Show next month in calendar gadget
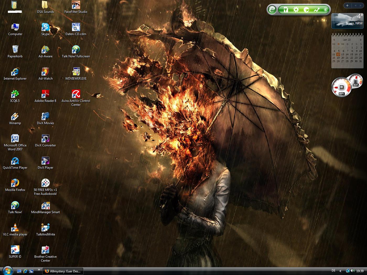Screen dimensions: 367x275 pyautogui.click(x=361, y=40)
